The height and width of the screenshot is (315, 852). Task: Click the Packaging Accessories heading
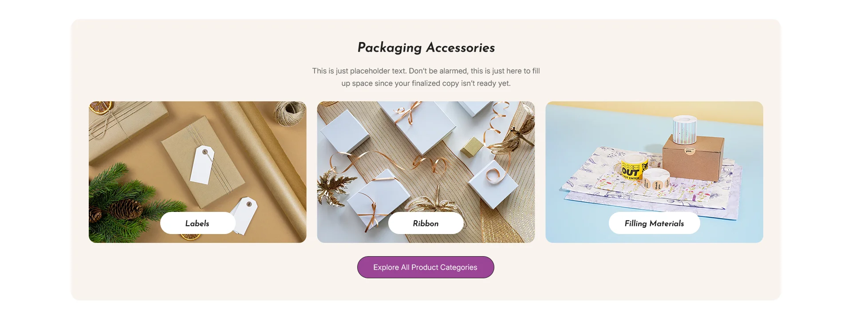coord(426,47)
